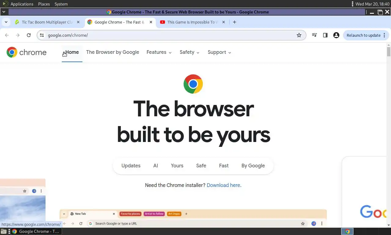Open the media controls icon

click(314, 35)
